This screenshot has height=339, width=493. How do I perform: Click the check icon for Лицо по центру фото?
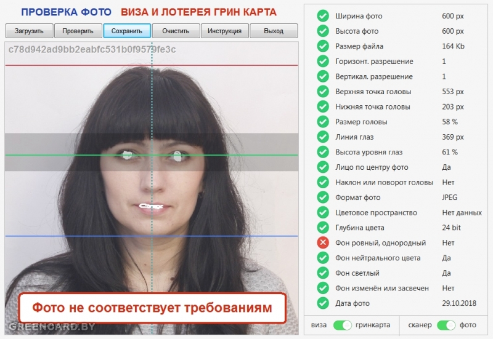pos(323,167)
